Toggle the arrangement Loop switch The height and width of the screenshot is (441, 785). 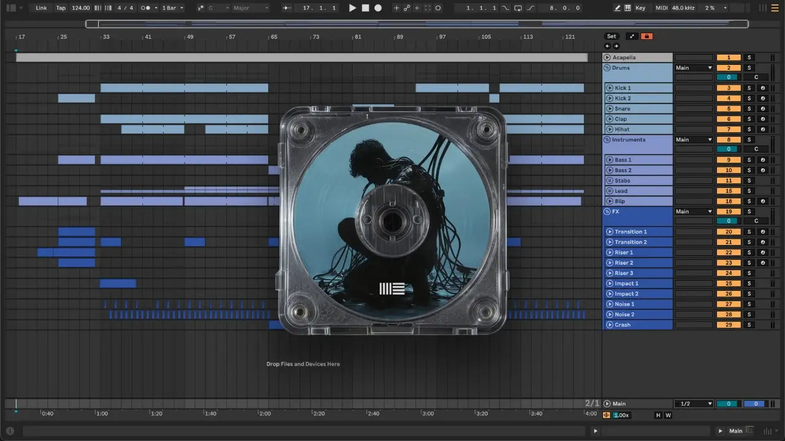pyautogui.click(x=518, y=8)
